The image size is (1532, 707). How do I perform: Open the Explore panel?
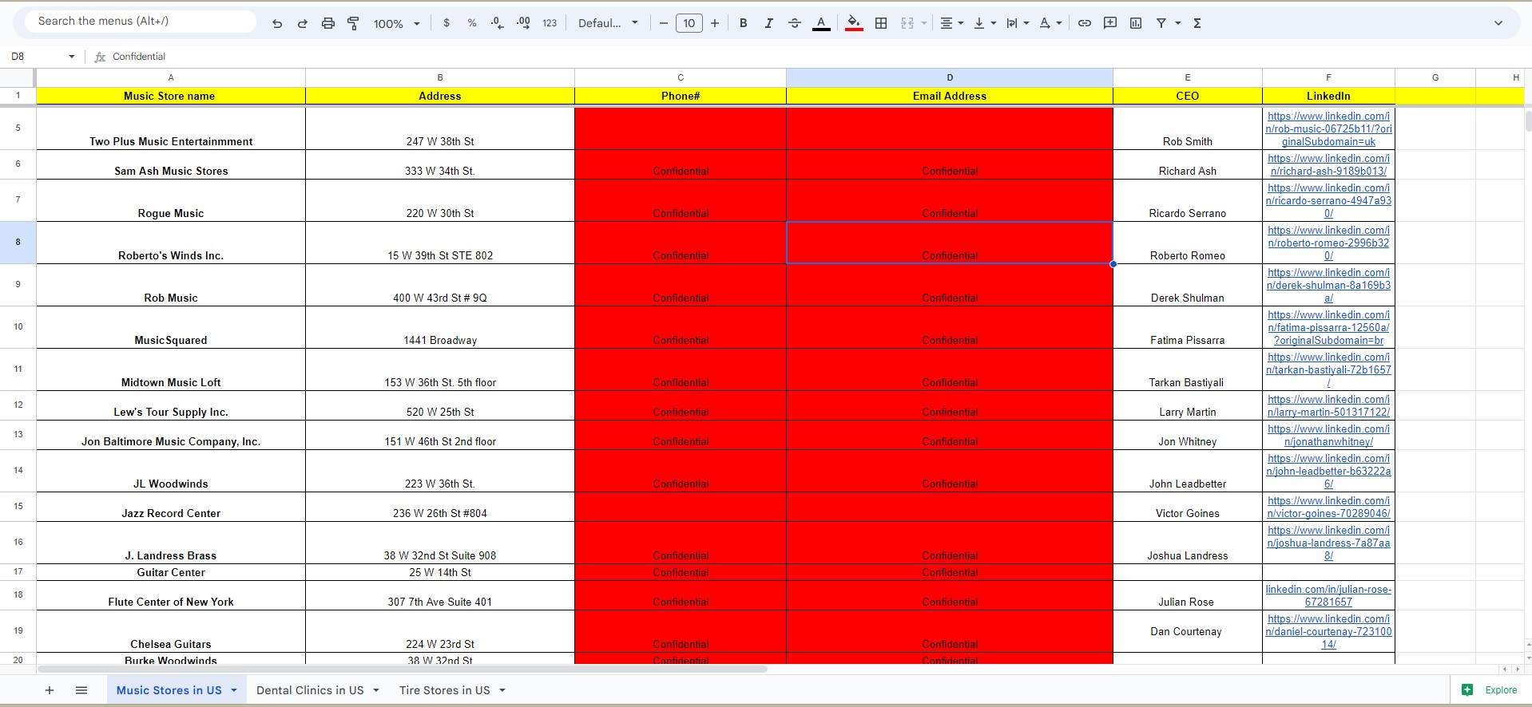pos(1490,690)
